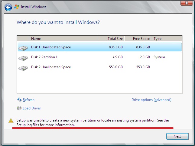Go back using the blue arrow button
The height and width of the screenshot is (146, 195).
8,7
